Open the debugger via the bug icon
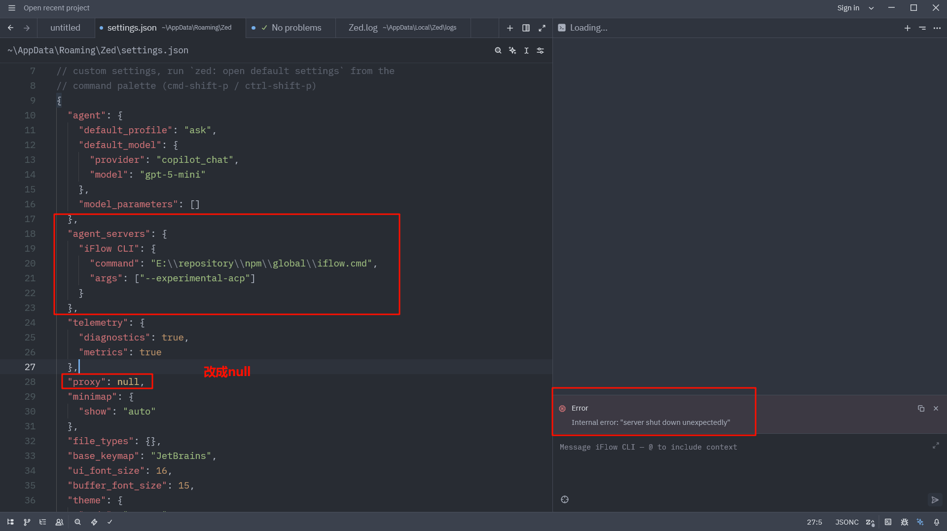Viewport: 947px width, 531px height. tap(905, 522)
